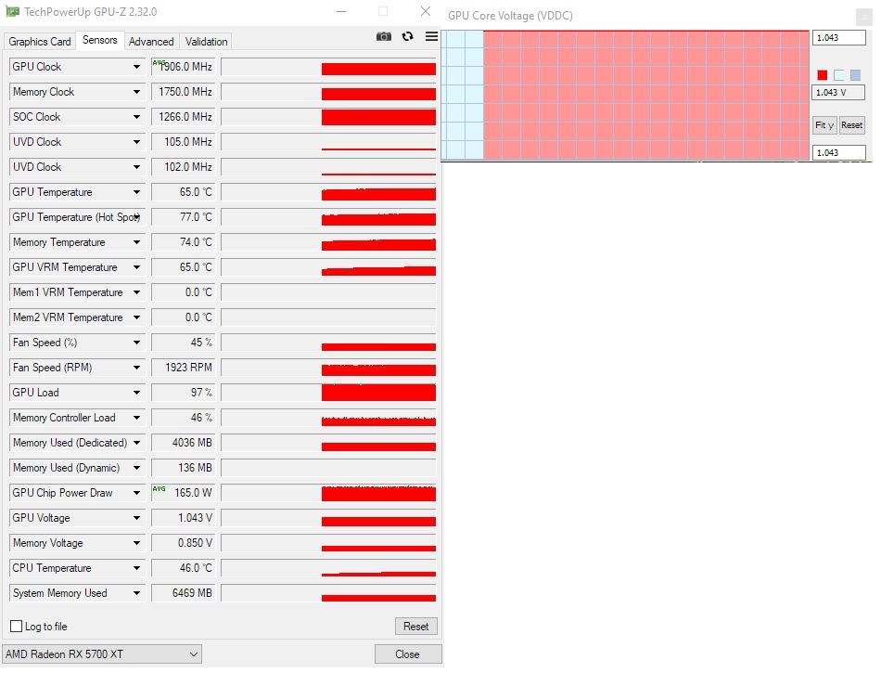Open the Validation tab

[206, 42]
